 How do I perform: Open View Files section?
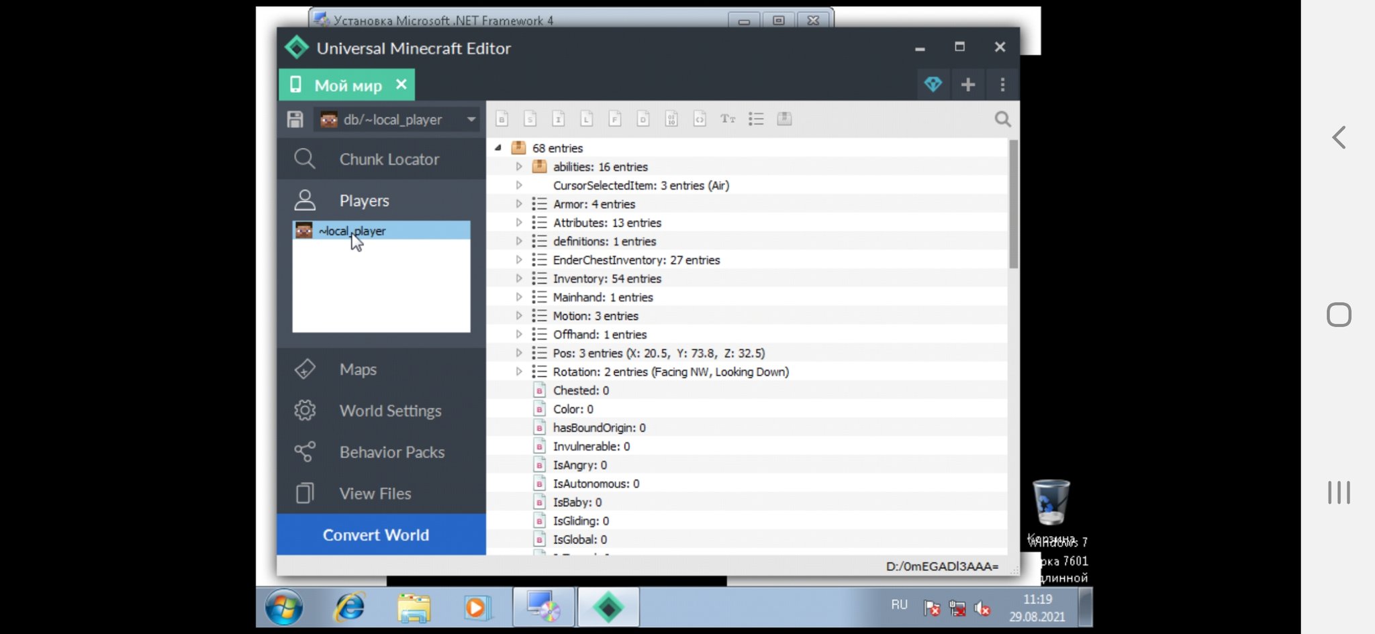click(x=381, y=493)
